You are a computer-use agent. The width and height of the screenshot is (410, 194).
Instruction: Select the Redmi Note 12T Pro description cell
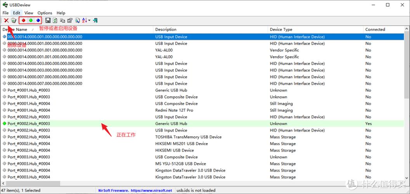tap(174, 110)
